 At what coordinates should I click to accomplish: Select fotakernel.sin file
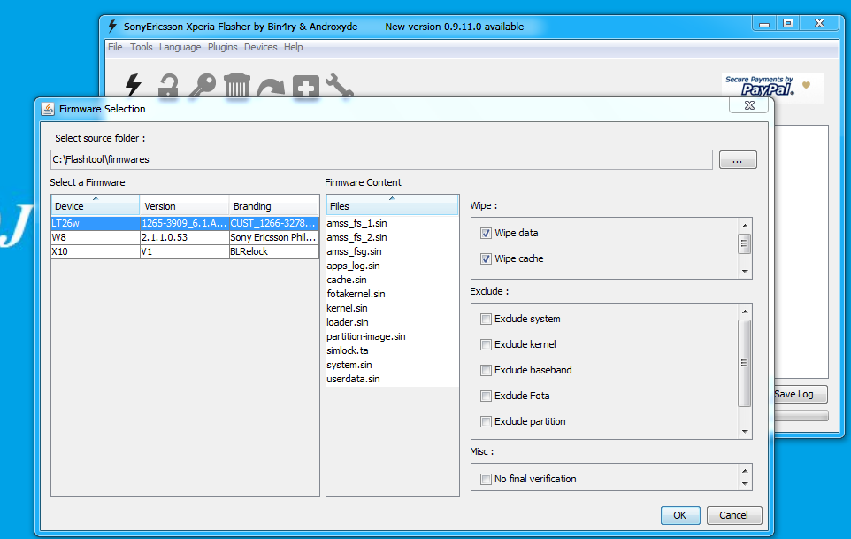coord(393,294)
